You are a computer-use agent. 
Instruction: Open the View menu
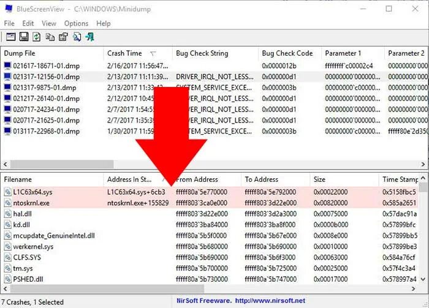(49, 23)
